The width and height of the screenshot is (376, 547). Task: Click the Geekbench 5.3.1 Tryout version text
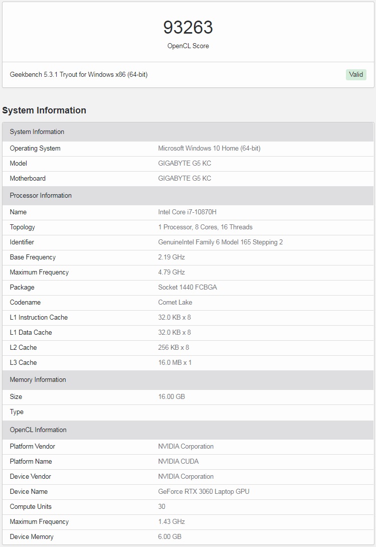tap(79, 75)
